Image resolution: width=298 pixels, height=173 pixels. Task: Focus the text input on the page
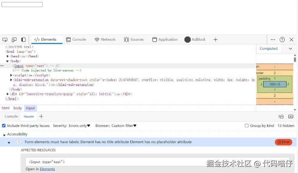coord(22,5)
